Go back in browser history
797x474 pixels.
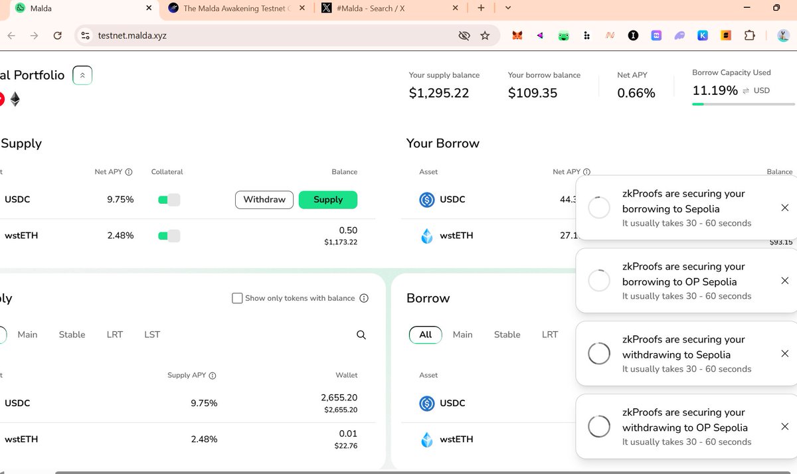coord(11,36)
